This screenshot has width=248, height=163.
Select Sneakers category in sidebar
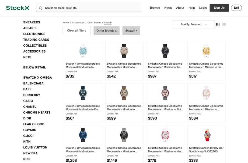click(32, 22)
